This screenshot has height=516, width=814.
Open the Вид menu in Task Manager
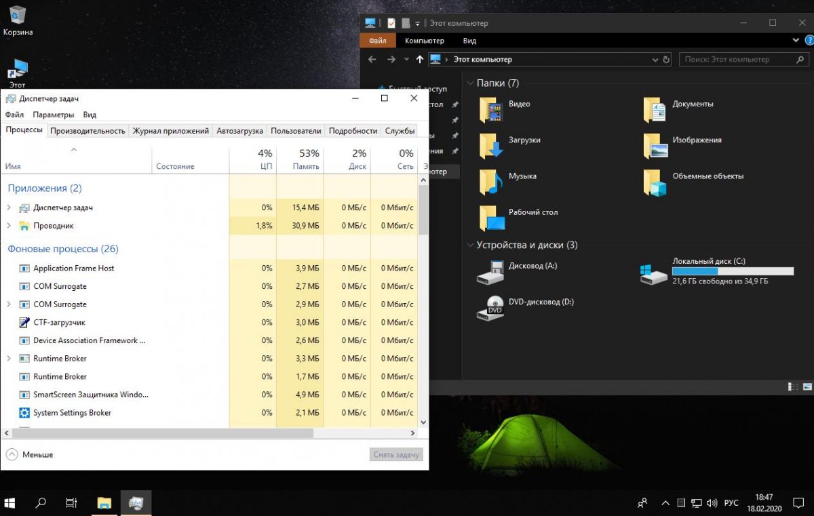90,115
